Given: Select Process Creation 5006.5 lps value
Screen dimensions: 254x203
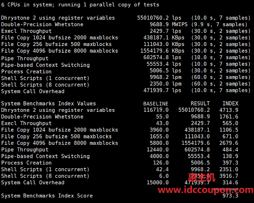Looking at the screenshot, I should (x=165, y=71).
